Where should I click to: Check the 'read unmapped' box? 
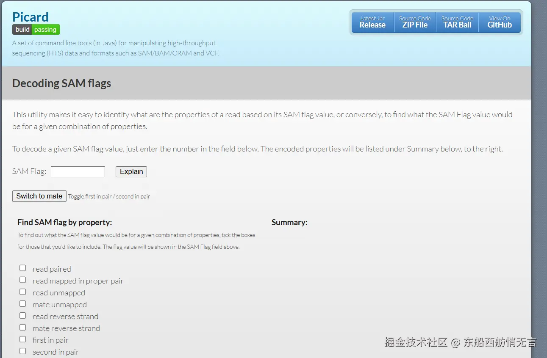(x=23, y=292)
